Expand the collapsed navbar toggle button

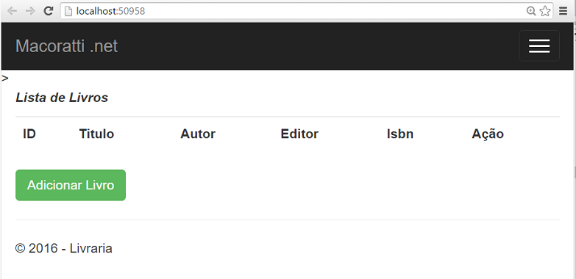coord(539,46)
